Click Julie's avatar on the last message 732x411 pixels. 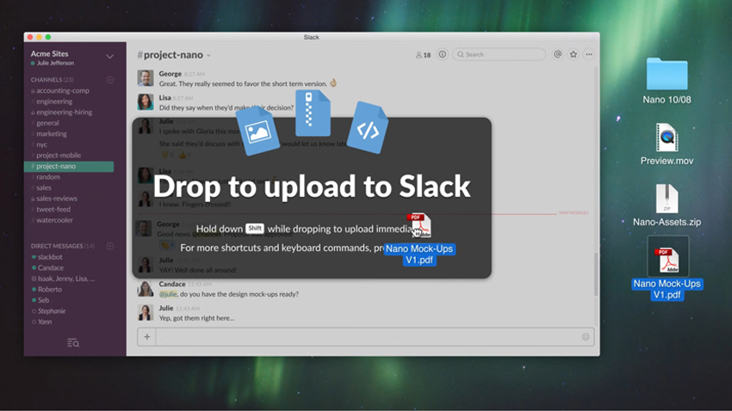click(146, 313)
